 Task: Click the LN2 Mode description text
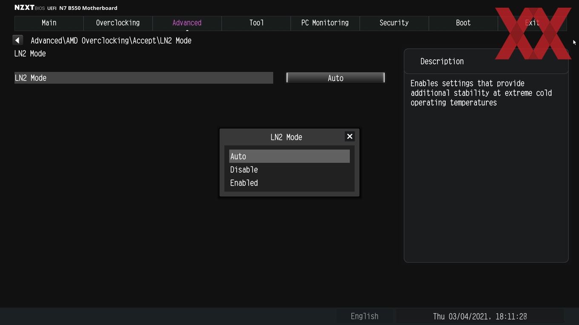[481, 93]
